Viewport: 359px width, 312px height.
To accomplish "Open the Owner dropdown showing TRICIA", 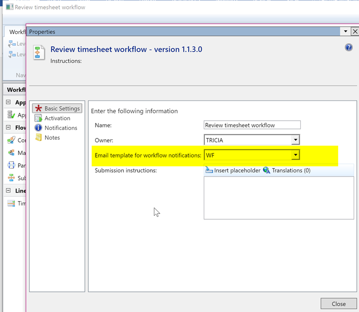I will [295, 140].
